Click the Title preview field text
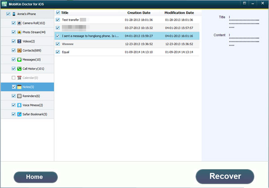269x188 pixels. coord(244,22)
